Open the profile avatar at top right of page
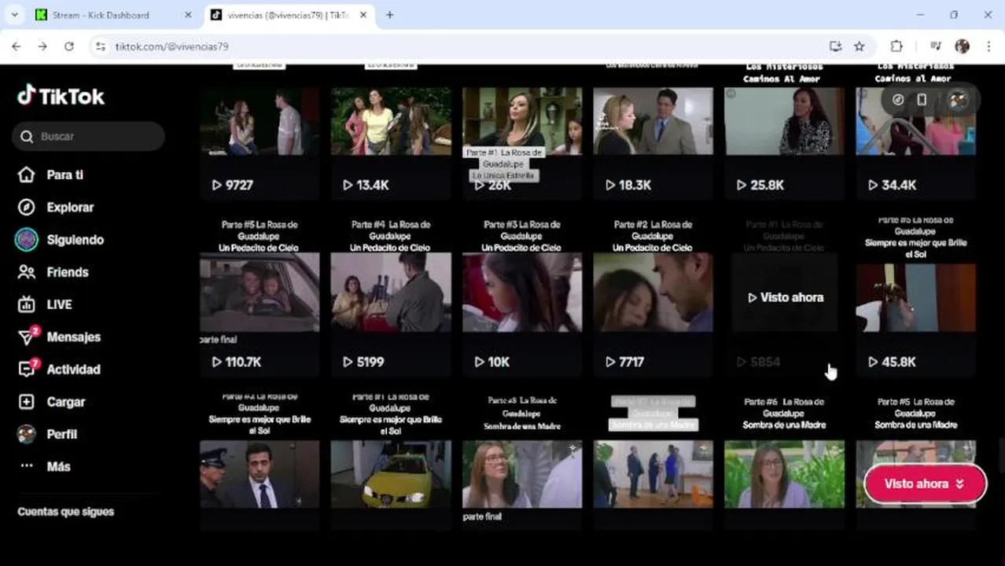The height and width of the screenshot is (566, 1005). 958,100
